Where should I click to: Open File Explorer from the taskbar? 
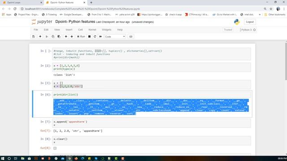click(x=22, y=158)
